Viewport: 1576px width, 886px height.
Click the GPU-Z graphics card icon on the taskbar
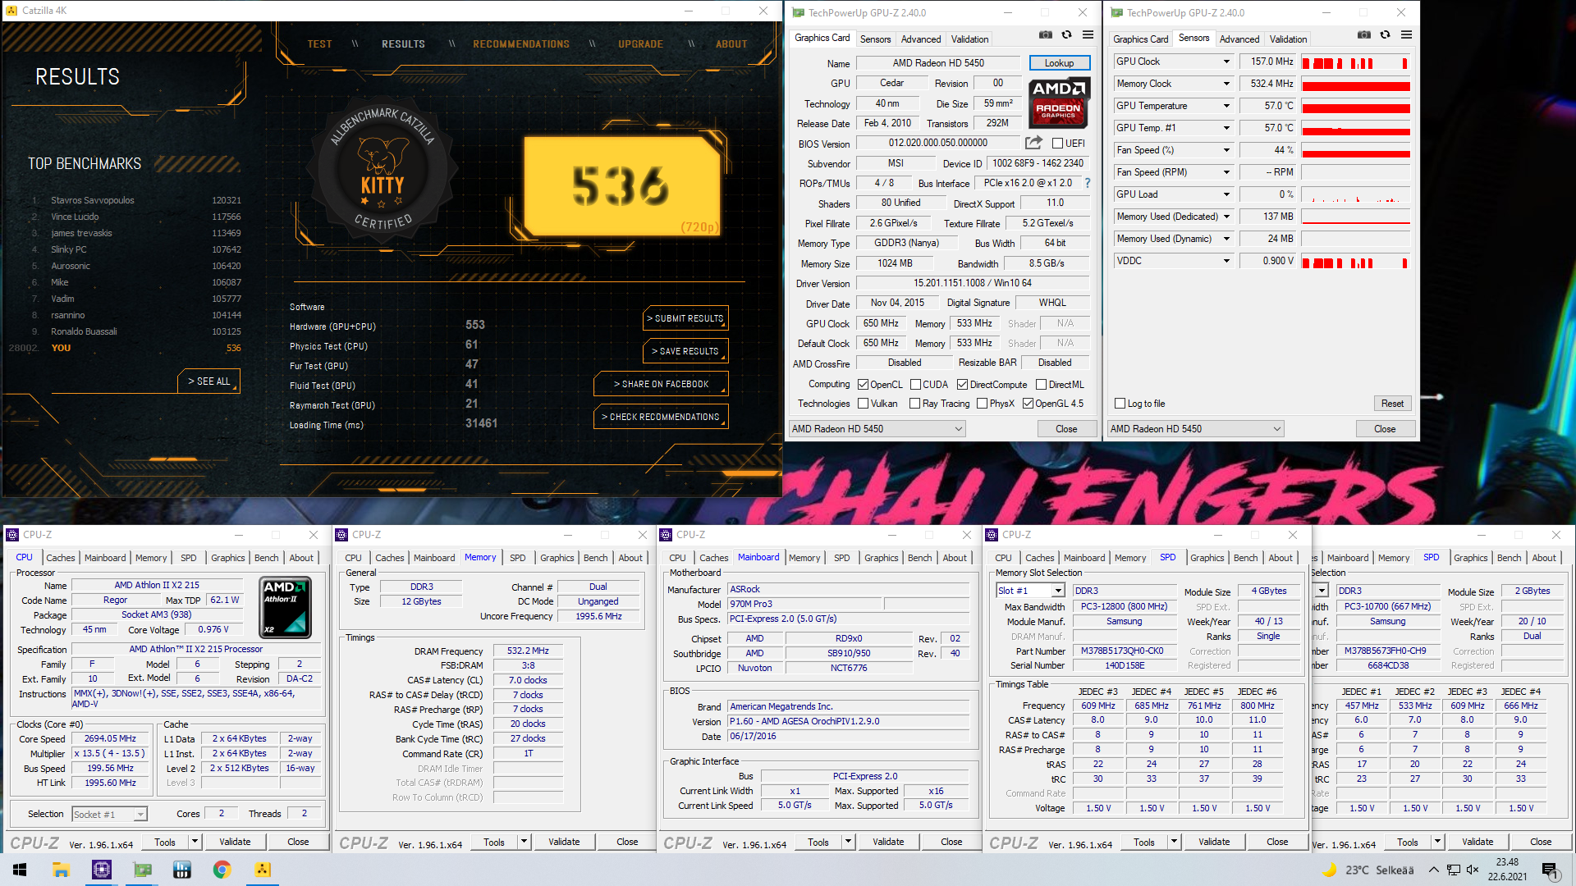[142, 870]
